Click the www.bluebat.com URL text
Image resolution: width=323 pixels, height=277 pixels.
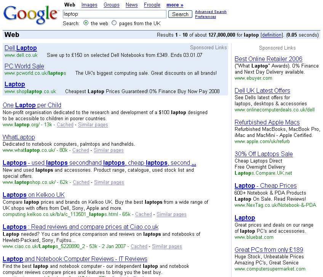coord(254,237)
